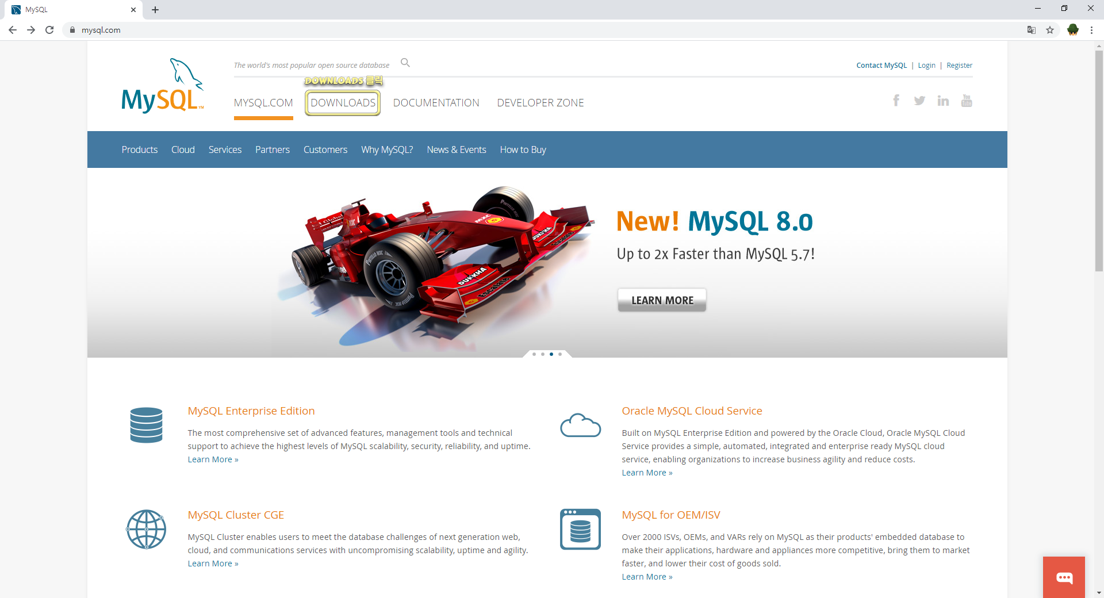Open the Cloud menu item
The width and height of the screenshot is (1104, 598).
(183, 149)
